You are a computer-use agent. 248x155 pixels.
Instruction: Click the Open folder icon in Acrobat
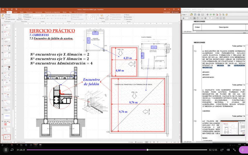click(x=192, y=15)
